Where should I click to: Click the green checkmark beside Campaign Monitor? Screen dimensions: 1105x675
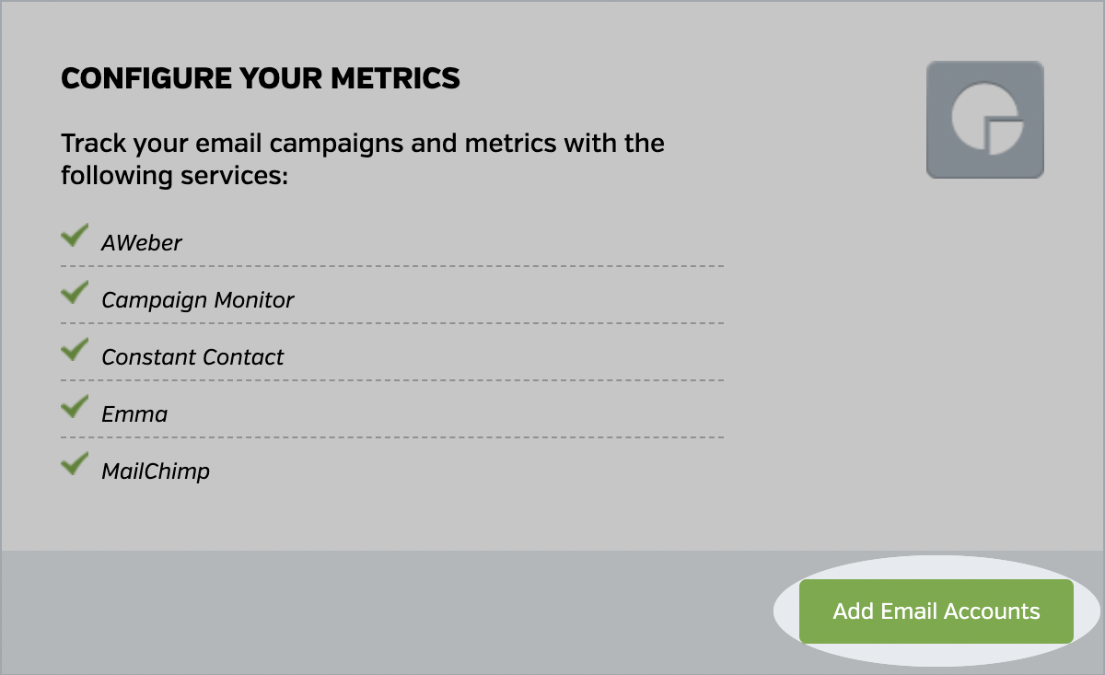click(74, 294)
